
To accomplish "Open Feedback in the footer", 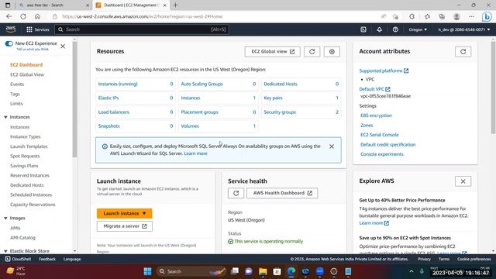I will coord(47,259).
